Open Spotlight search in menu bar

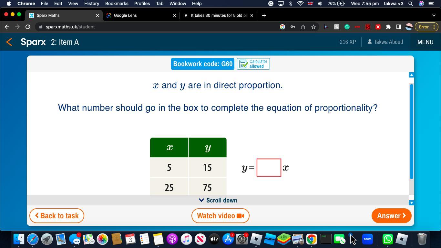pos(410,4)
